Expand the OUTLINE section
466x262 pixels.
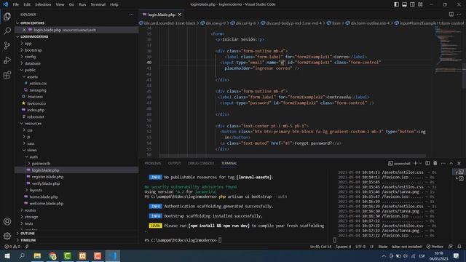click(x=28, y=233)
